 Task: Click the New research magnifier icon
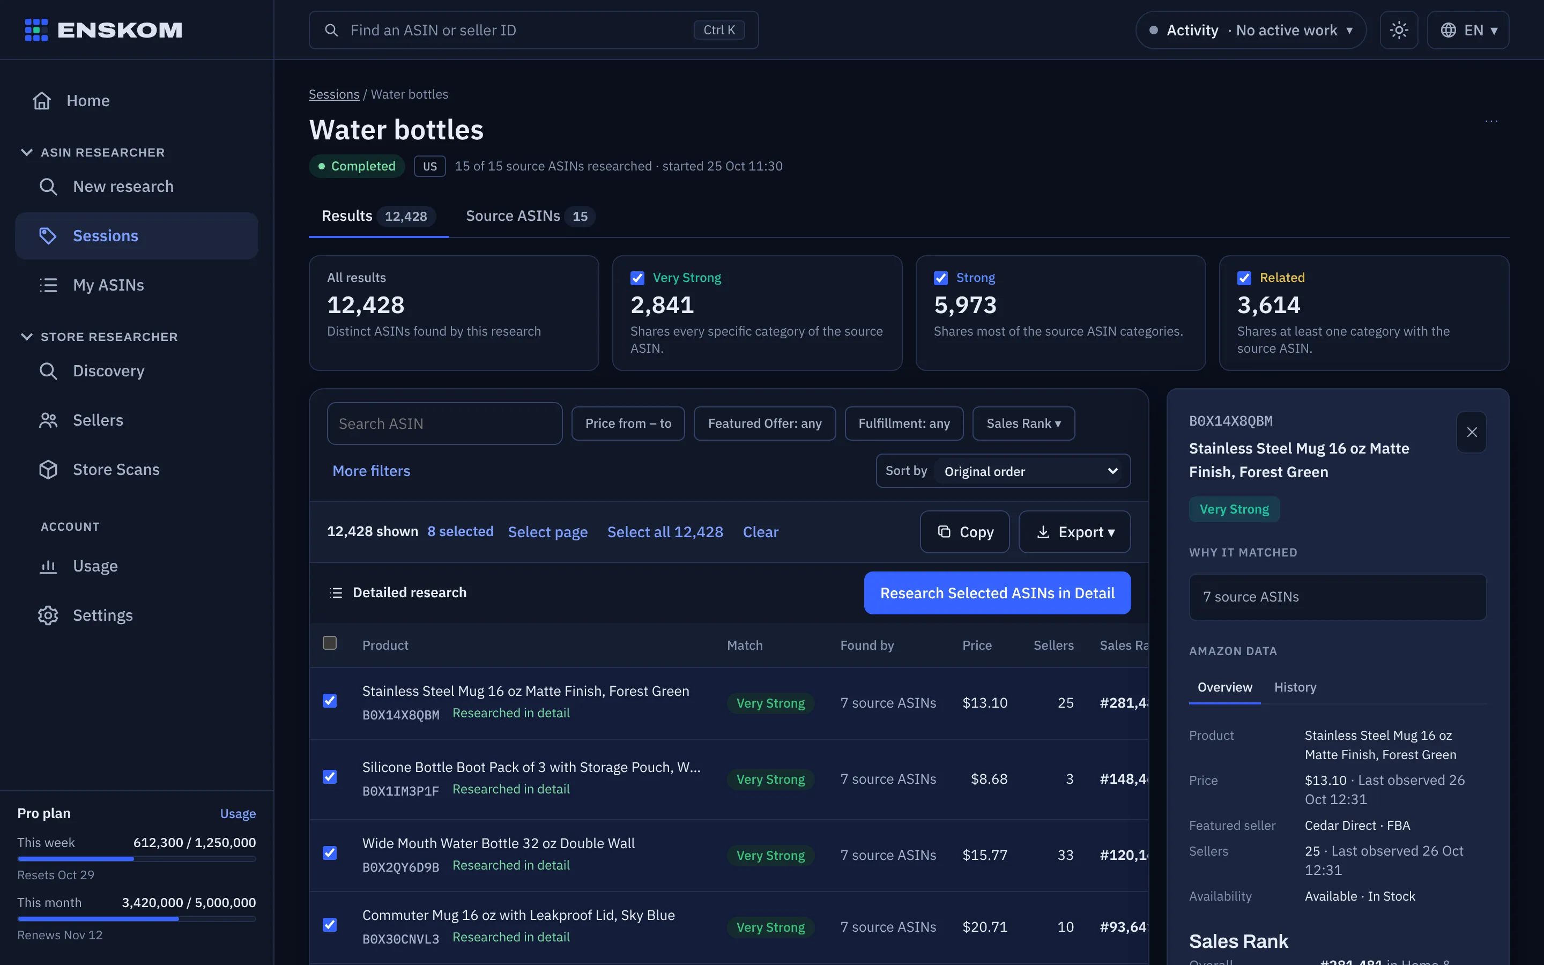[x=48, y=187]
